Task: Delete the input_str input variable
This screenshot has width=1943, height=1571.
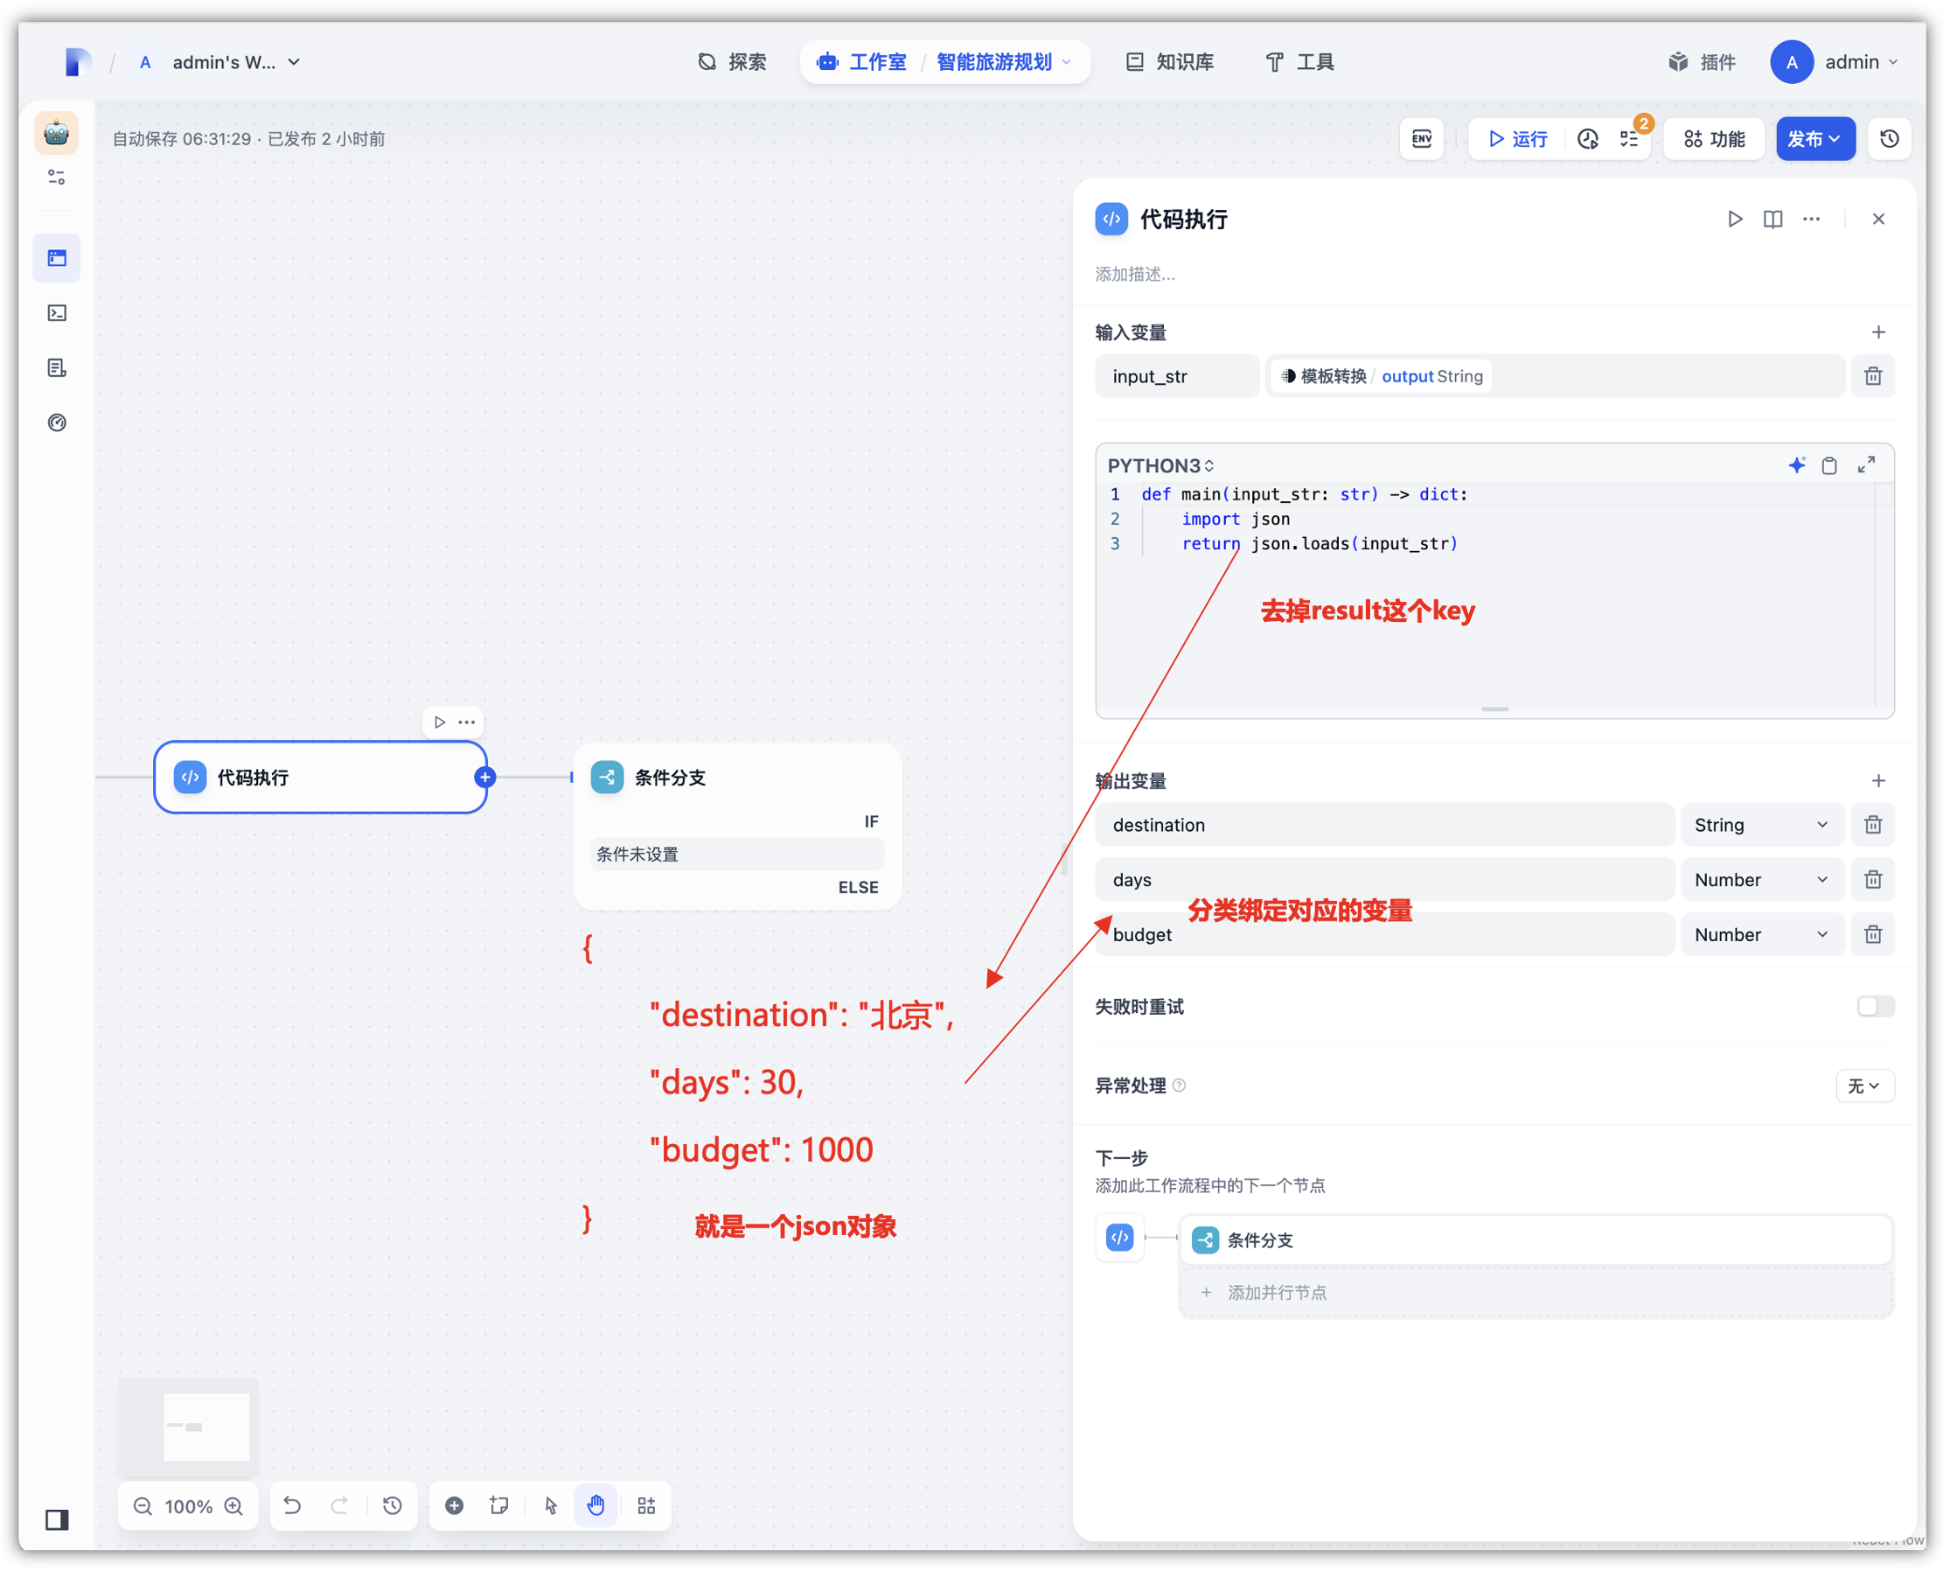Action: (x=1872, y=375)
